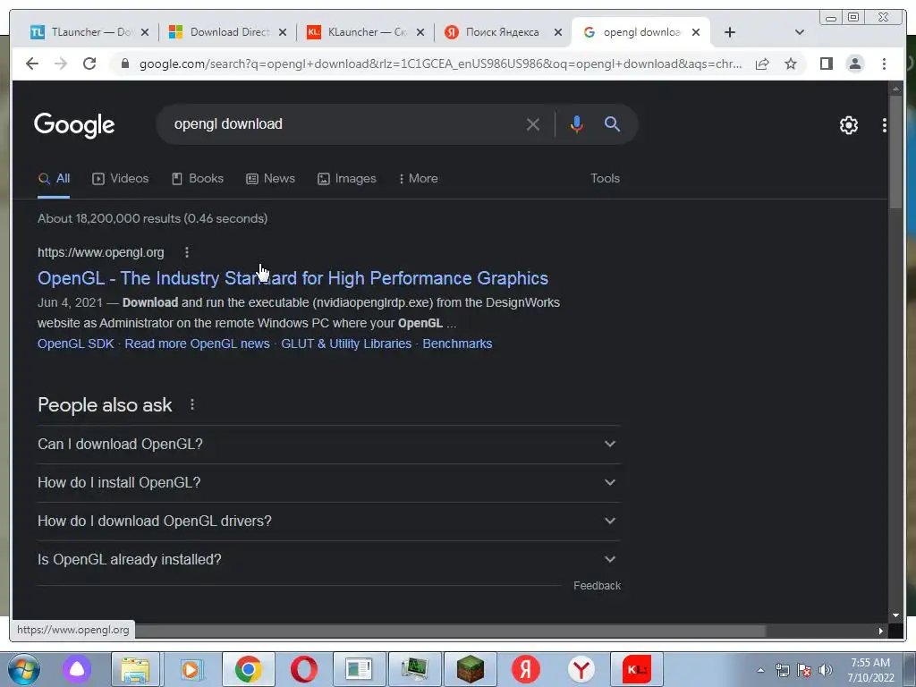Open the Chrome profile avatar
Viewport: 916px width, 687px height.
point(854,64)
